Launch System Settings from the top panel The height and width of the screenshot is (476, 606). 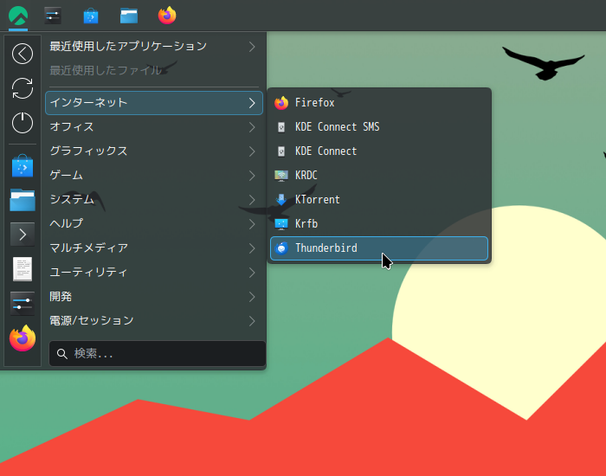53,16
